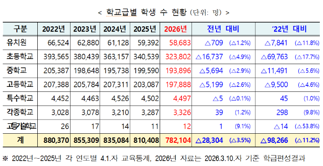The width and height of the screenshot is (323, 166).
Task: Select cell value 393,565
Action: [56, 57]
